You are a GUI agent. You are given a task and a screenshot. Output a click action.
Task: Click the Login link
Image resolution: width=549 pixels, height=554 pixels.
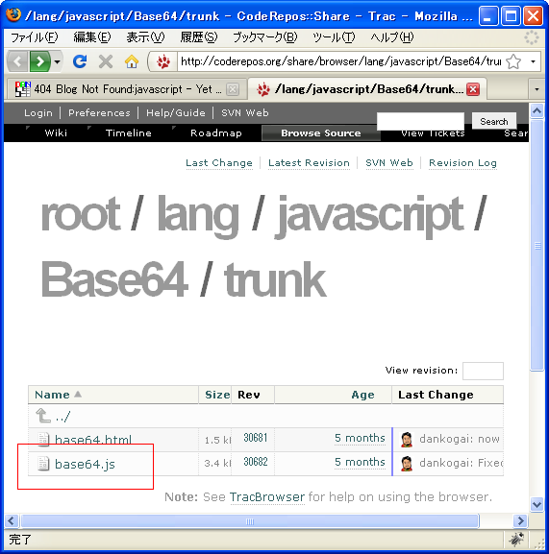coord(38,113)
